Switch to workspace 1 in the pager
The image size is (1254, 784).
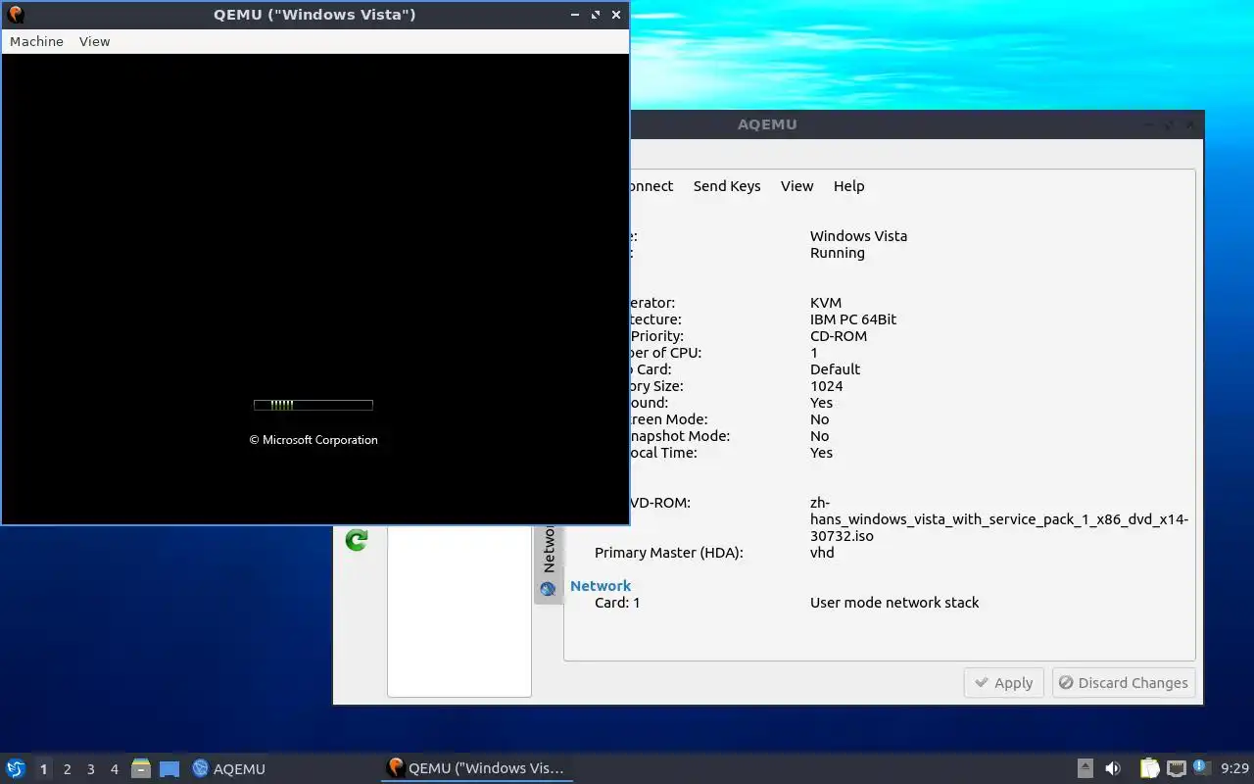tap(43, 769)
